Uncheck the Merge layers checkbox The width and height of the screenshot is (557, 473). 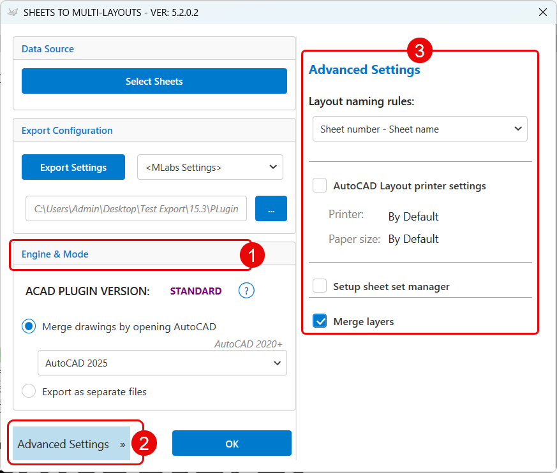[320, 321]
